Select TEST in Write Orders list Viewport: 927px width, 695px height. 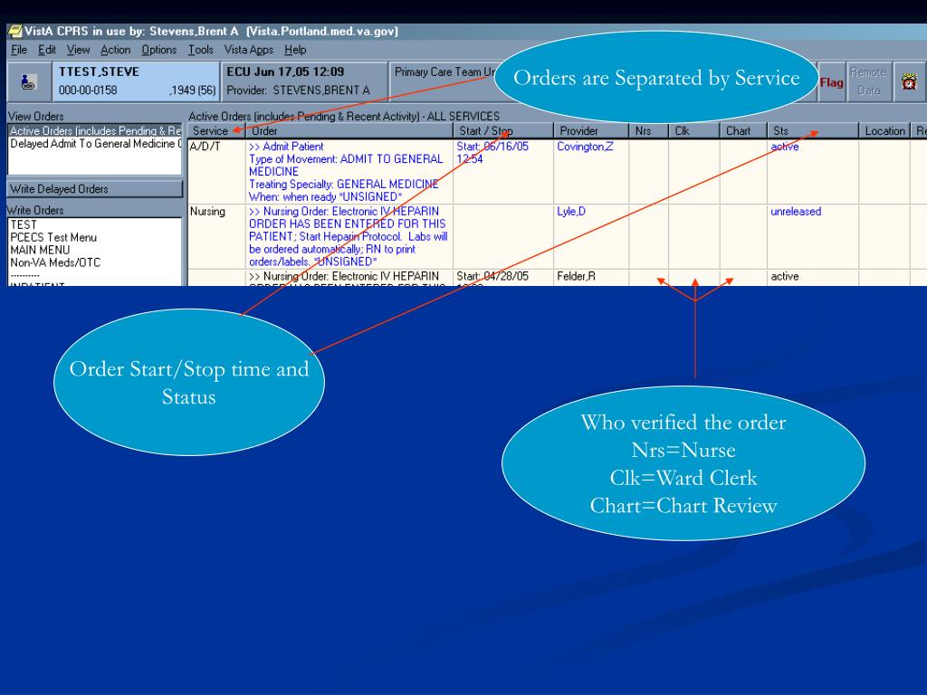click(x=24, y=224)
